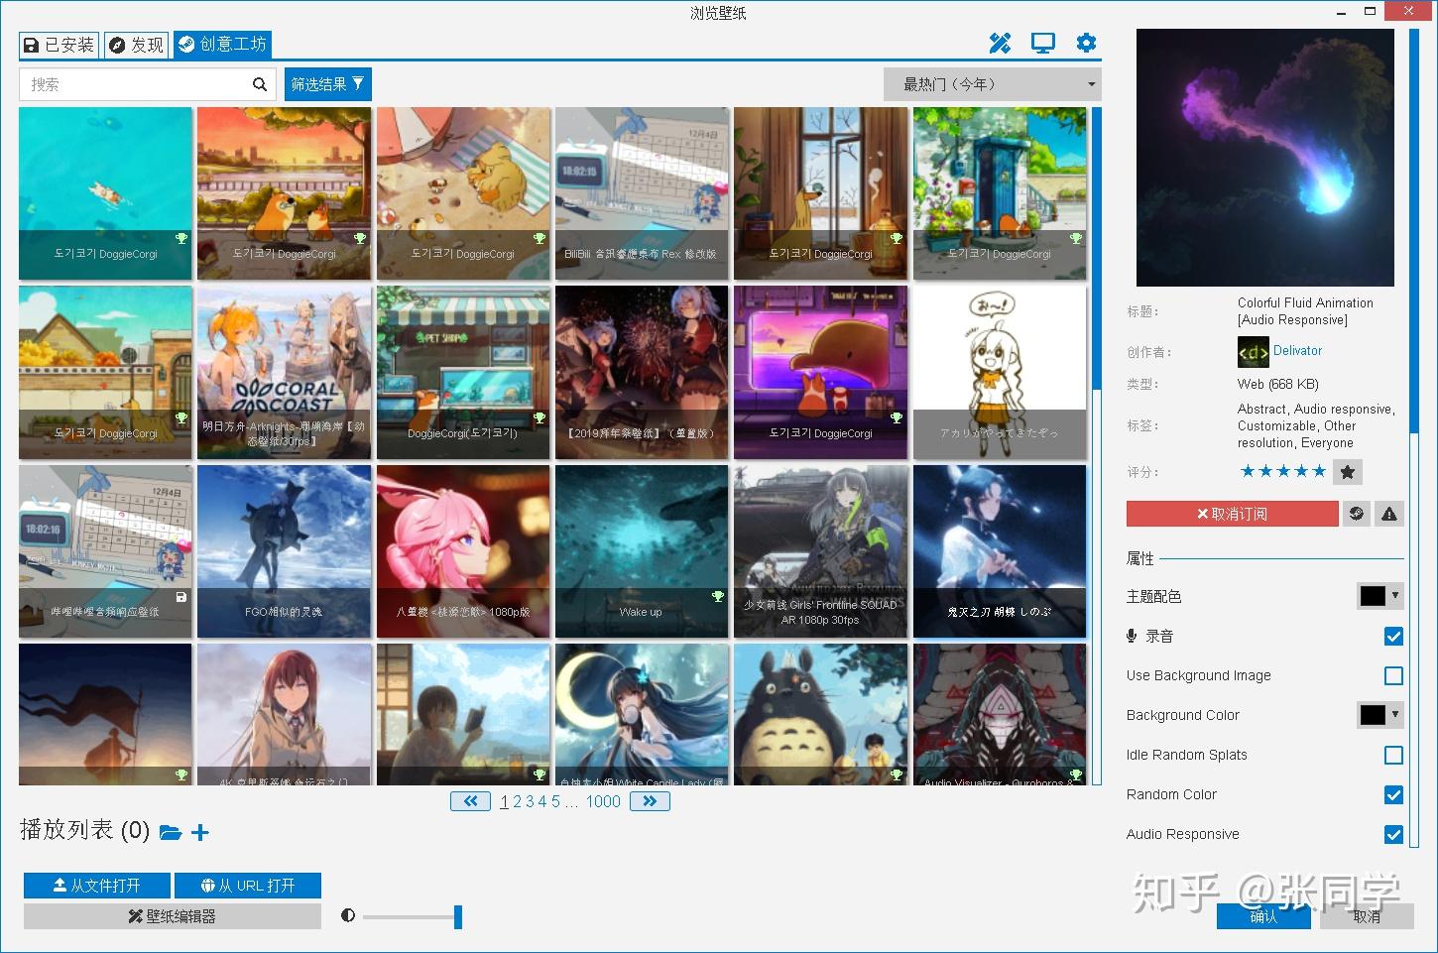This screenshot has height=953, width=1438.
Task: Select BiliBili 合訊睿應桌布 Rex wallpaper
Action: click(x=642, y=193)
